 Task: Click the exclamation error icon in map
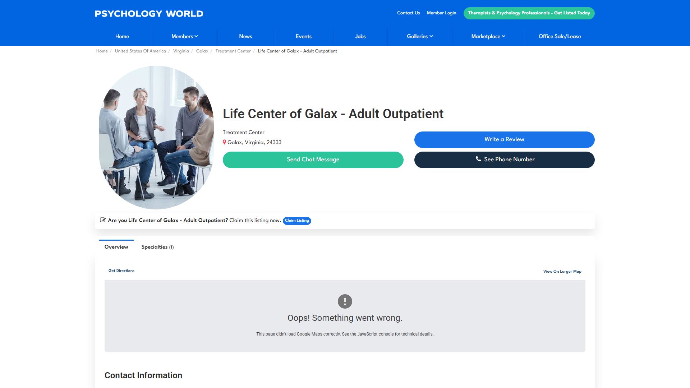coord(345,301)
